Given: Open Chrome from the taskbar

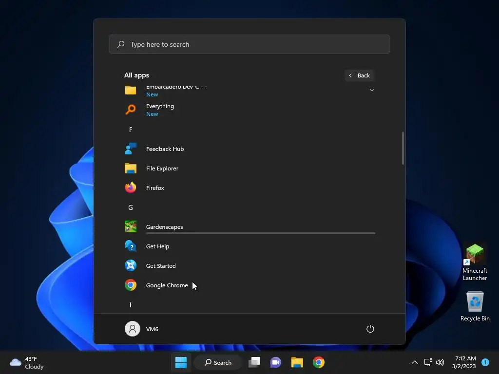Looking at the screenshot, I should (x=319, y=362).
